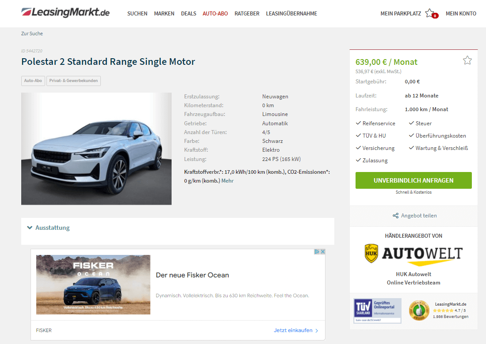Open the TÜV Saarland Geprüftes Onlineportal badge
486x344 pixels.
(x=378, y=311)
